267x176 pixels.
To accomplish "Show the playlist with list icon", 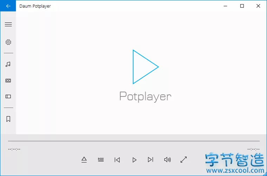I will 101,160.
